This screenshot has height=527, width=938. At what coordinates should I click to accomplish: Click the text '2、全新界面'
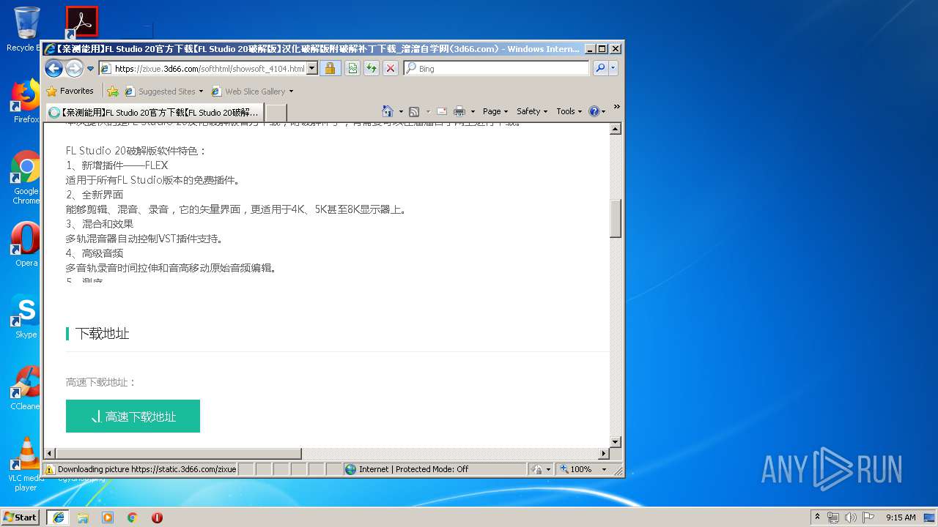(x=95, y=195)
